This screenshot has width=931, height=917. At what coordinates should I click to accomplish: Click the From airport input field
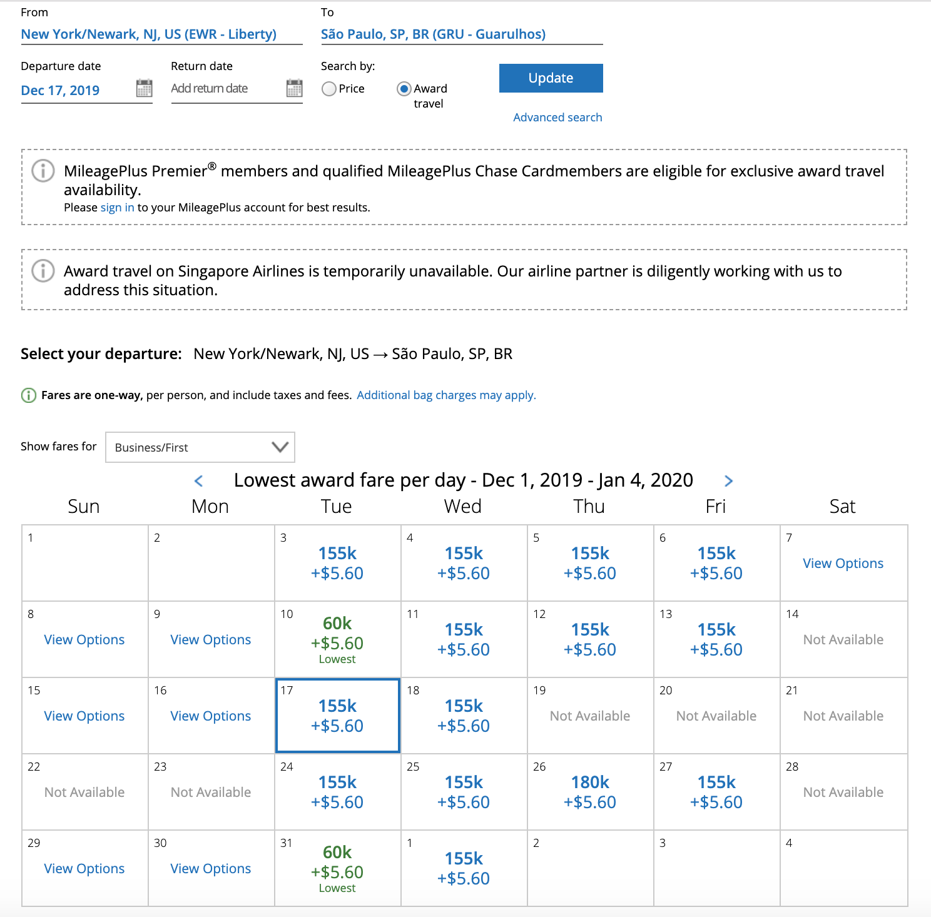pyautogui.click(x=149, y=34)
